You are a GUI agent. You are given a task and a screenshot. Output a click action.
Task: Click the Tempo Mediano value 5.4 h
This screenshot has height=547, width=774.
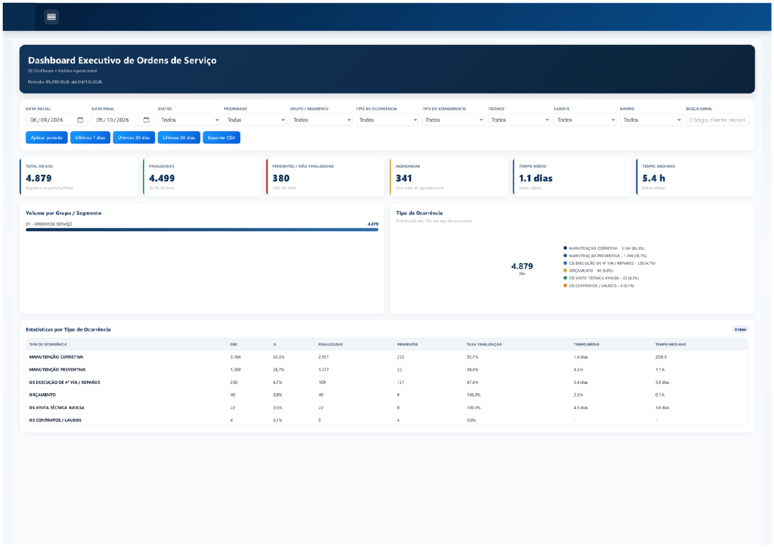click(654, 178)
